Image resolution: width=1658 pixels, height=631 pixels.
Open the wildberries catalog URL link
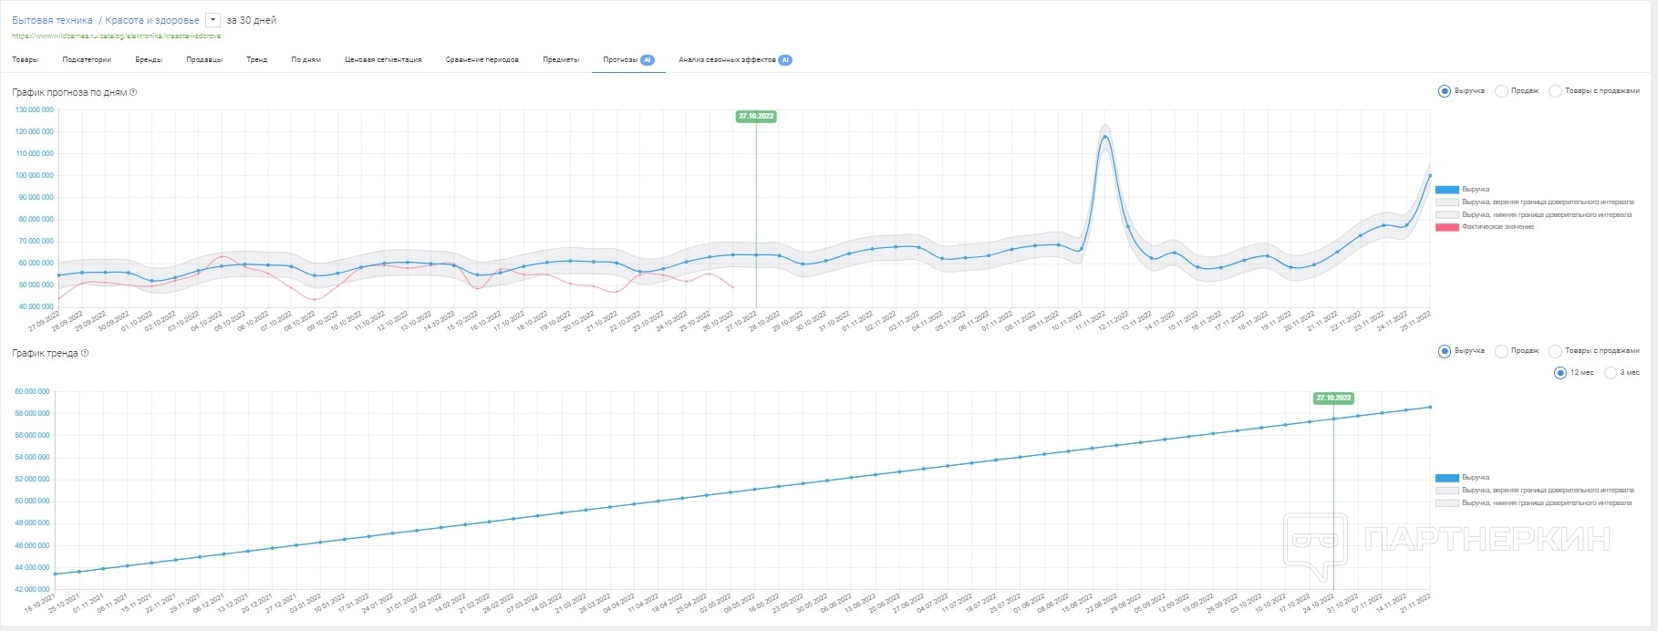116,36
